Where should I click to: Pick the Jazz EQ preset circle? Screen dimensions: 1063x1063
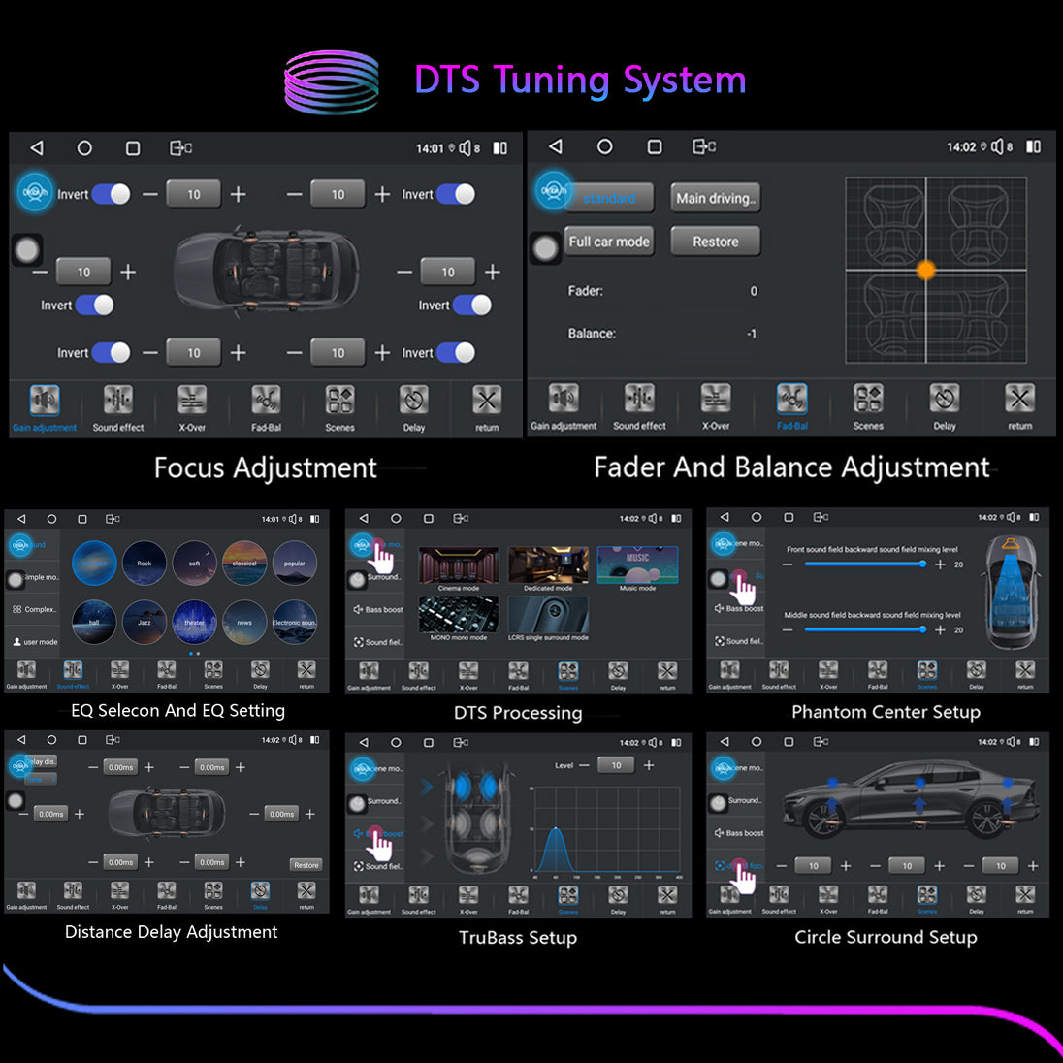pos(145,621)
